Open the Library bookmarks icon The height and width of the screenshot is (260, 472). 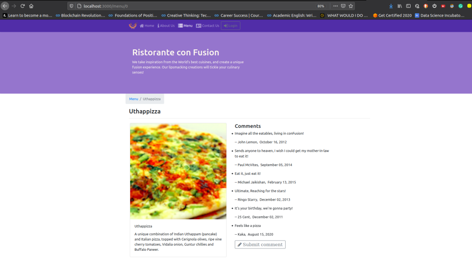click(400, 6)
